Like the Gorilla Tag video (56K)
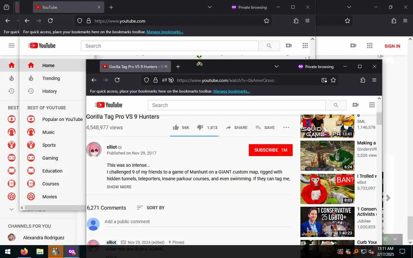413x258 pixels. point(181,127)
